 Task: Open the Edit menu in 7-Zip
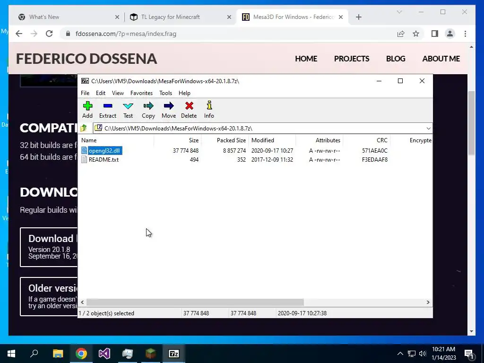point(101,93)
